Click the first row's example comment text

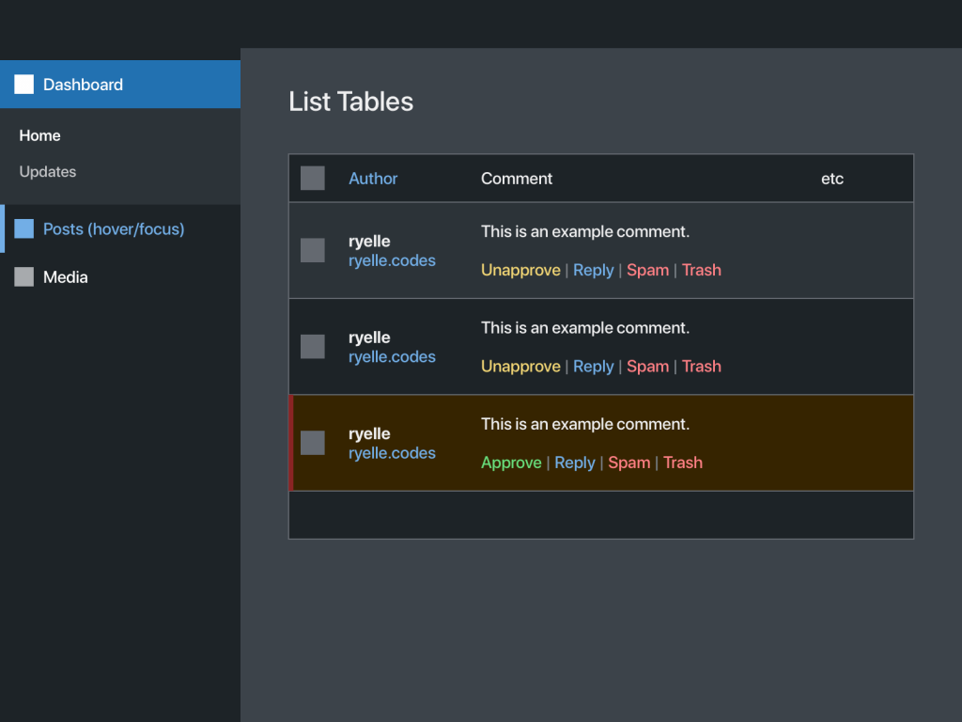coord(585,231)
